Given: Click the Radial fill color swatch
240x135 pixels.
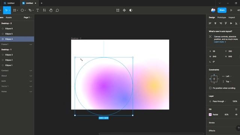Looking at the screenshot, I should [x=210, y=114].
